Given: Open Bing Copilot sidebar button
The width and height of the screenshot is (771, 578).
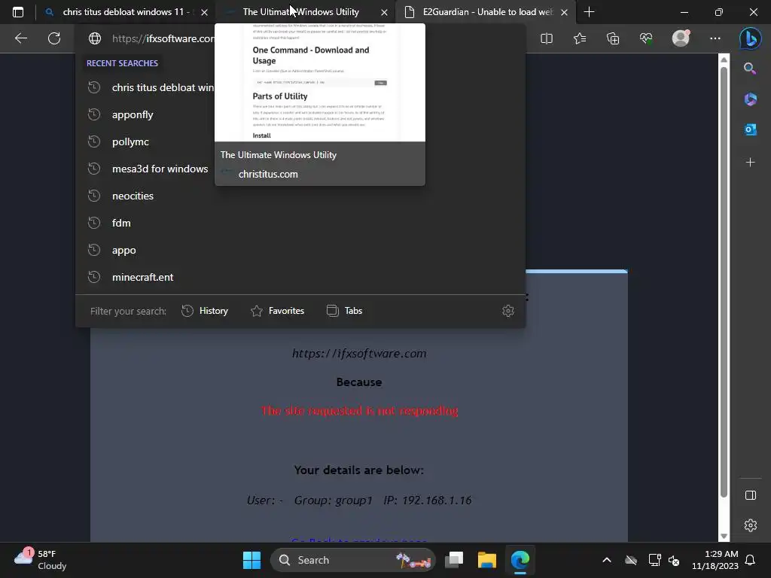Looking at the screenshot, I should pos(751,38).
